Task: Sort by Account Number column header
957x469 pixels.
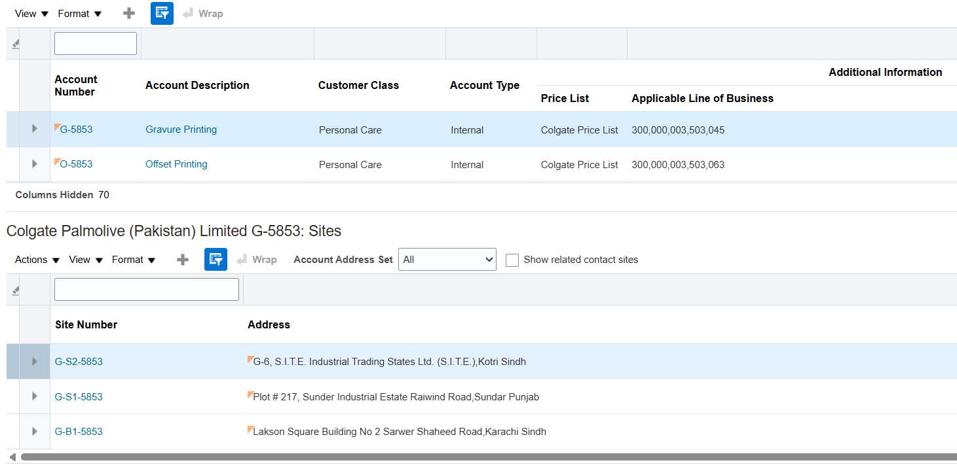Action: pos(76,86)
